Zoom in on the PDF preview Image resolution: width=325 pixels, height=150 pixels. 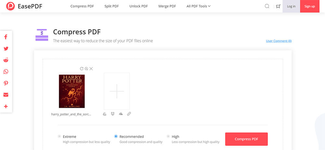(x=86, y=69)
